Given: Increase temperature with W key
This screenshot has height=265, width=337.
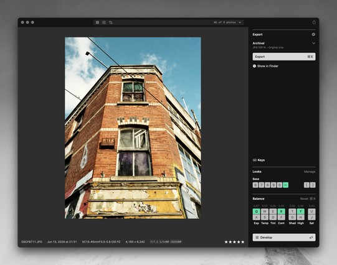Looking at the screenshot, I should (x=265, y=212).
